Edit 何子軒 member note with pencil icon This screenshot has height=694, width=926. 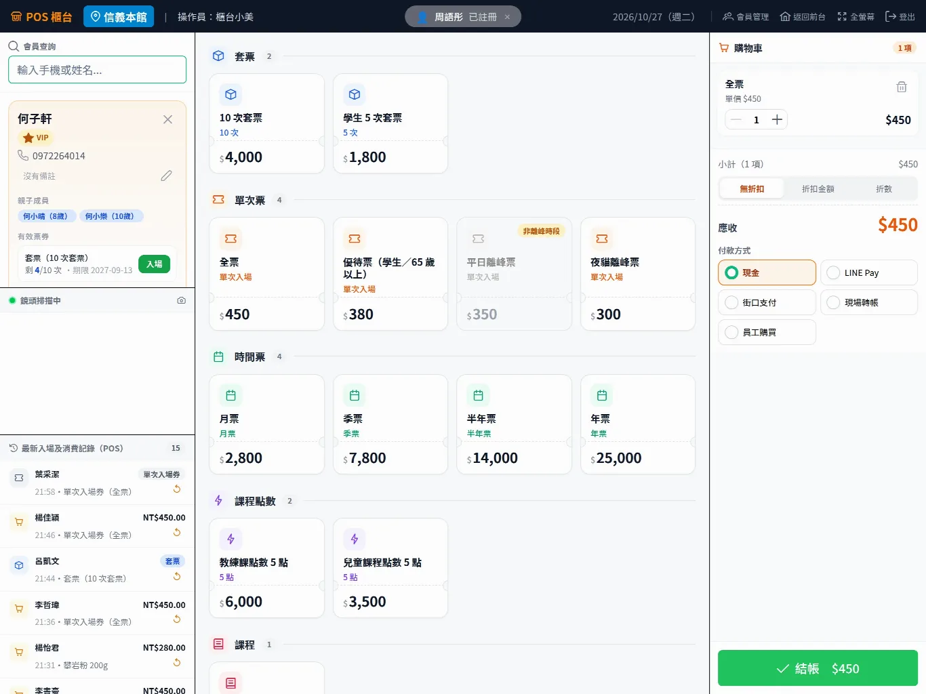pyautogui.click(x=166, y=176)
